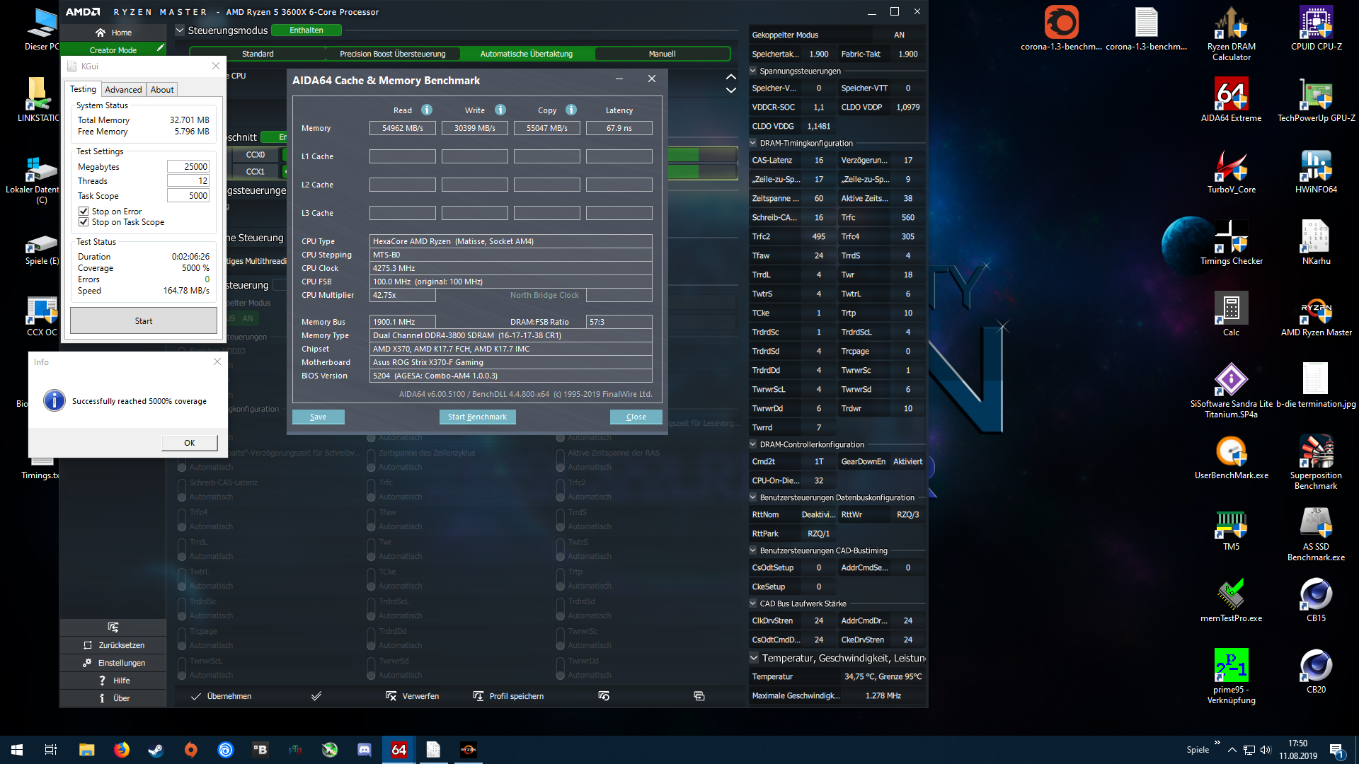Click the Start Benchmark button
1359x764 pixels.
coord(477,417)
